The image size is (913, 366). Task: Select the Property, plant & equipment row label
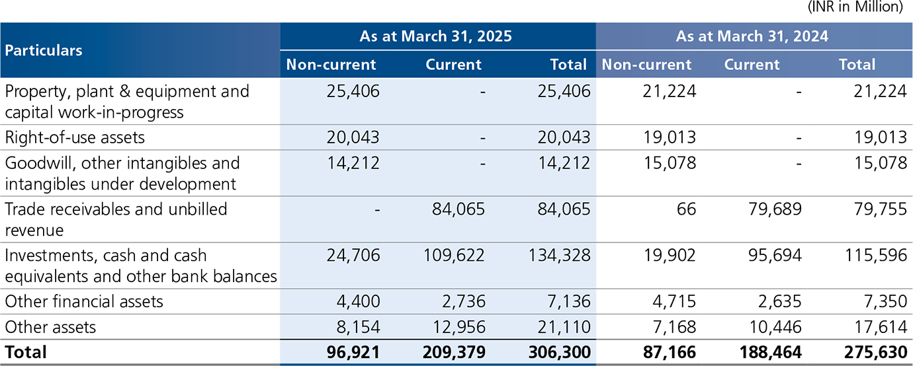pos(127,102)
